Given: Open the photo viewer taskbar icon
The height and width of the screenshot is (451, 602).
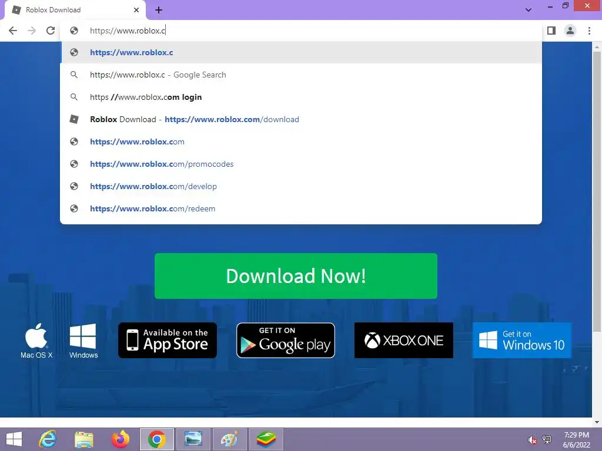Looking at the screenshot, I should click(193, 439).
